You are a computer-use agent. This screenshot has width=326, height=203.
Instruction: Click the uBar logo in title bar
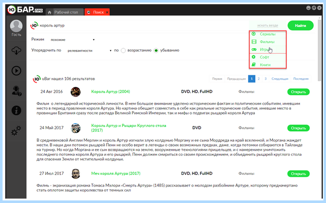25,10
